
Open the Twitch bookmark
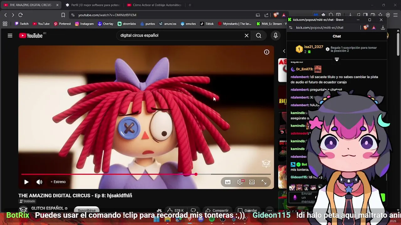pos(22,24)
